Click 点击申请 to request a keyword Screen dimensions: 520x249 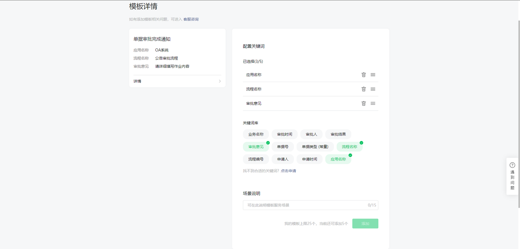click(288, 171)
